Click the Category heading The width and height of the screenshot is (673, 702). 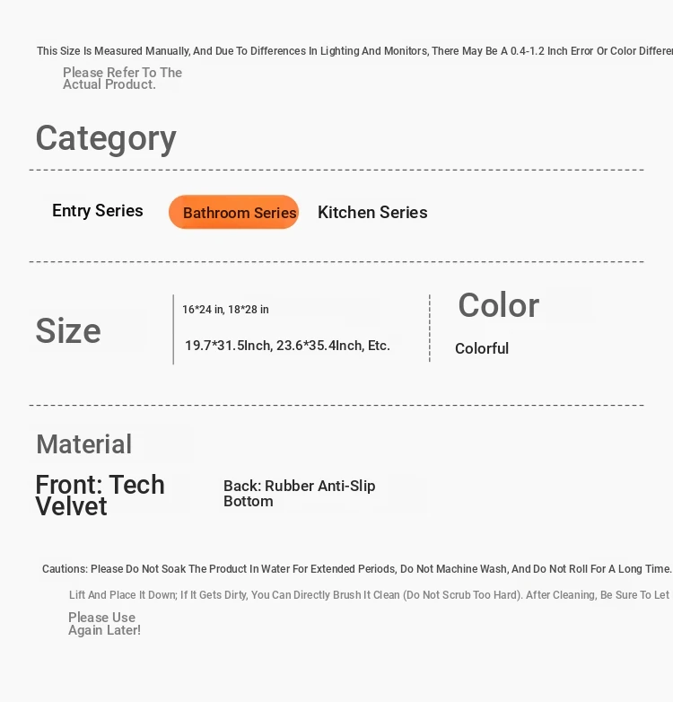(106, 138)
